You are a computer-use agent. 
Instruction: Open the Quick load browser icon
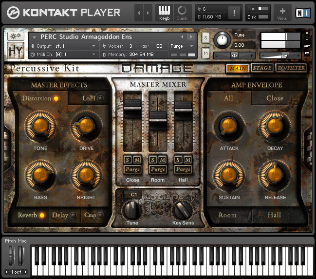point(182,13)
